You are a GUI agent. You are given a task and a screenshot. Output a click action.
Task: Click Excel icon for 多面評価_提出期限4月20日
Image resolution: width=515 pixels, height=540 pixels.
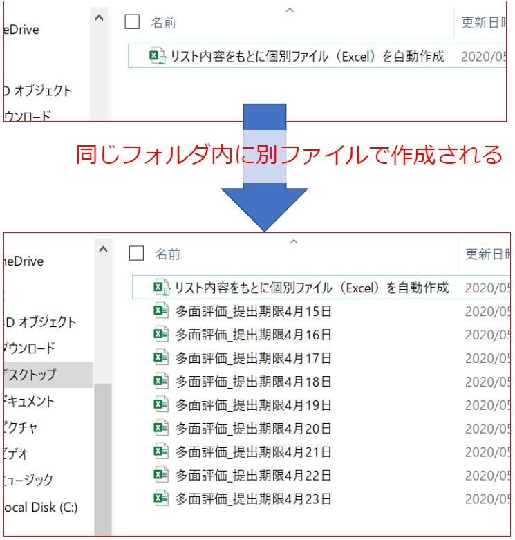(x=161, y=428)
